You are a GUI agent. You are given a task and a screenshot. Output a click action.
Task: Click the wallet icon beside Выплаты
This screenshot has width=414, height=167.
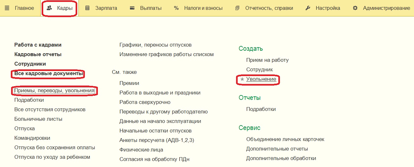click(x=132, y=8)
